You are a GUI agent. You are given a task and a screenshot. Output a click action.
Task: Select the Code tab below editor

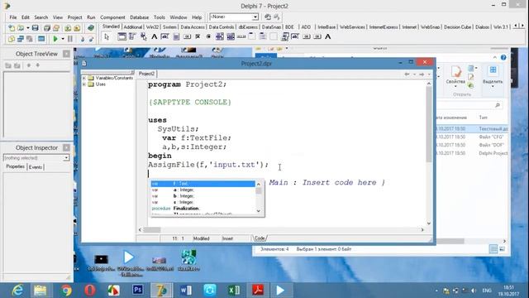point(260,238)
